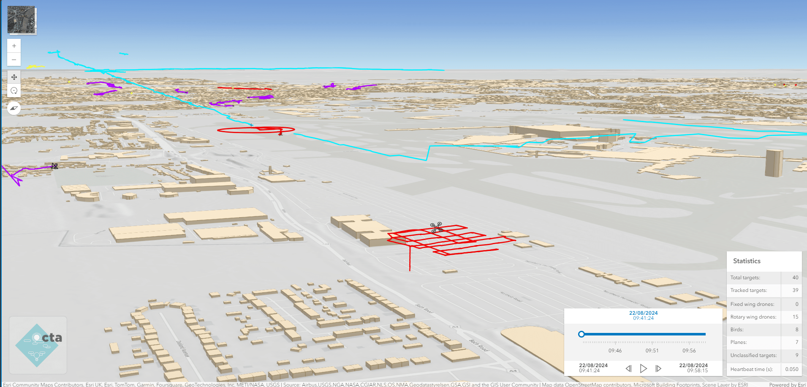Step to the previous time frame

[628, 368]
